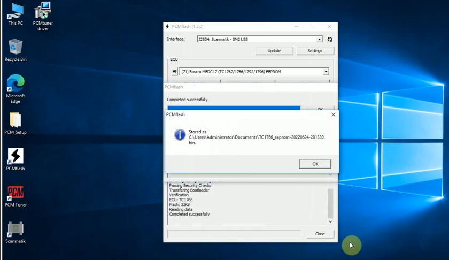Click 'Completed successfully' progress dialog label
The height and width of the screenshot is (260, 449).
tap(187, 100)
